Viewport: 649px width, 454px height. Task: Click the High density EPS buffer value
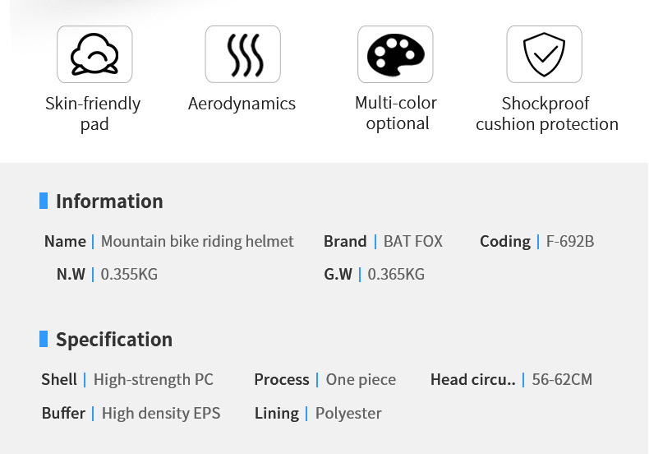pyautogui.click(x=161, y=414)
